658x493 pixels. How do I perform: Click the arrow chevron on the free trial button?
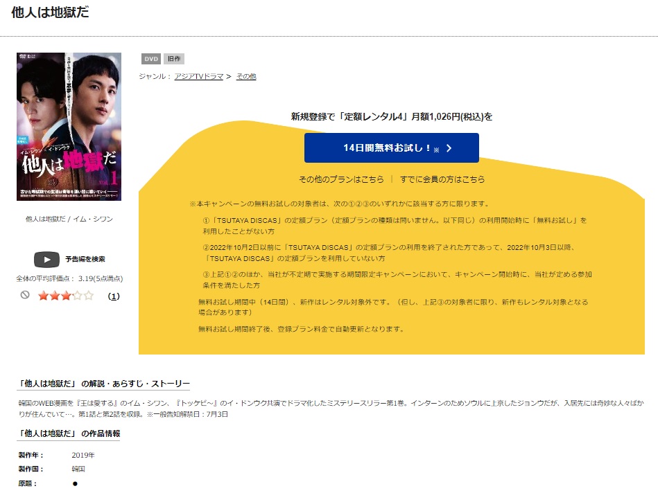[x=449, y=148]
